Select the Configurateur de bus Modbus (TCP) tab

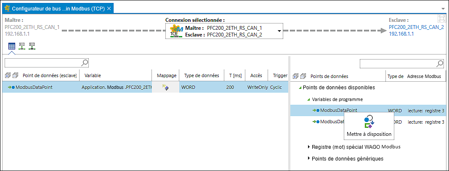pyautogui.click(x=58, y=8)
